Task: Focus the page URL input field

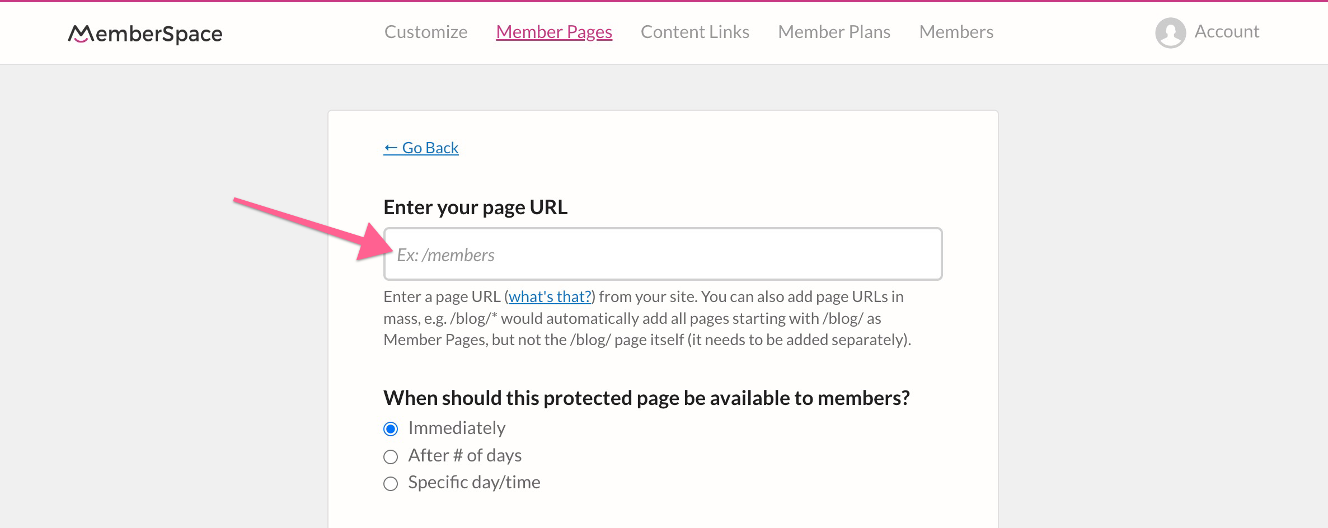Action: 663,254
